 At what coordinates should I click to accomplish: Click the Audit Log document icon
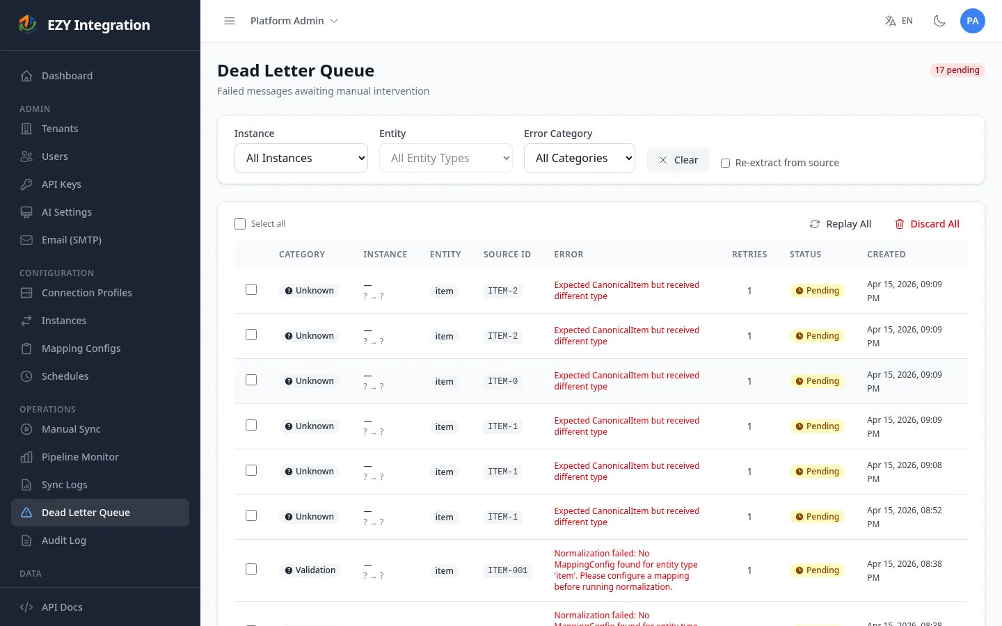pos(26,540)
